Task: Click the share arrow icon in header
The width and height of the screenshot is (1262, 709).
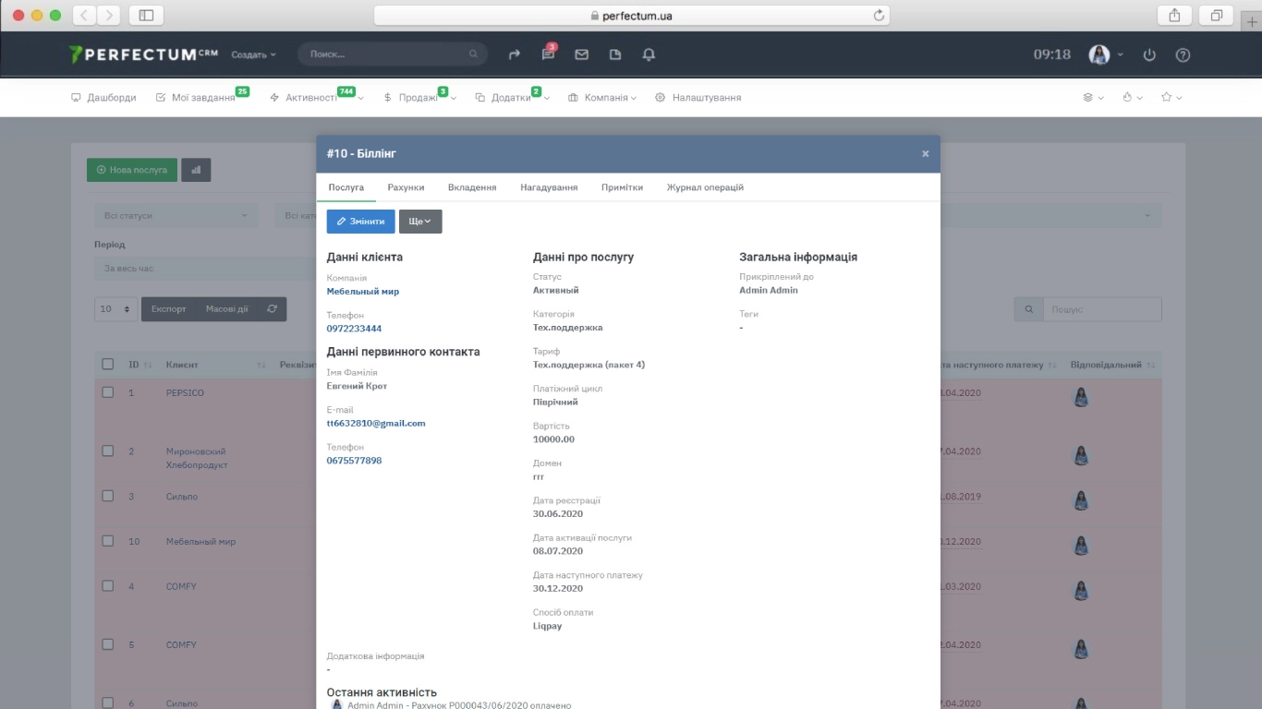Action: pos(515,54)
